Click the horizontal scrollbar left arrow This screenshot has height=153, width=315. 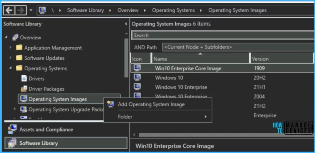point(134,135)
